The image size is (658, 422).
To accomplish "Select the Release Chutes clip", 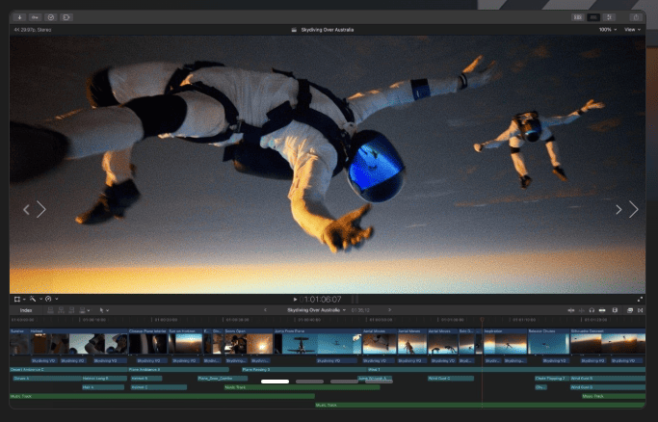I will coord(548,341).
